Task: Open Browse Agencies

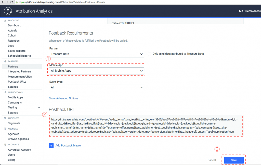Action: (18, 139)
